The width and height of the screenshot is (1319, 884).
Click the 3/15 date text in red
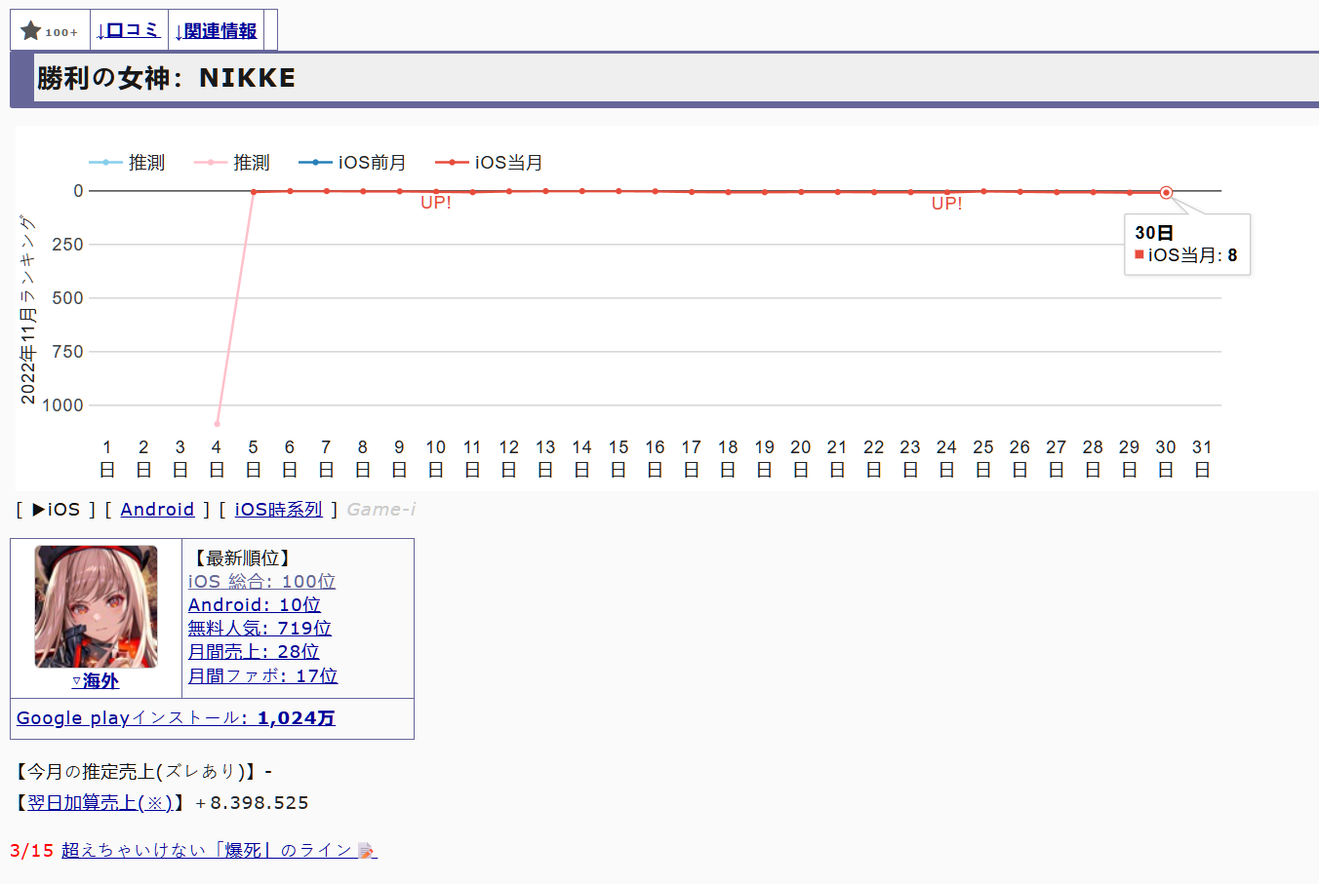[x=32, y=851]
